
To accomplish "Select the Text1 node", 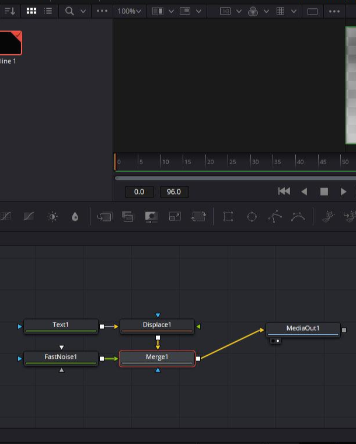I will (61, 326).
